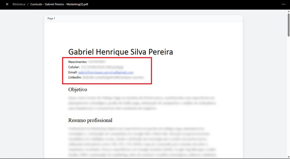Image resolution: width=290 pixels, height=159 pixels.
Task: Click the 'Objetivo' section heading
Action: [x=78, y=90]
